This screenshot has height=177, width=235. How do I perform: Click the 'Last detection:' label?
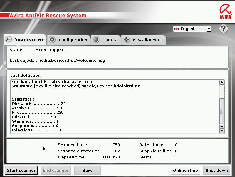click(26, 76)
